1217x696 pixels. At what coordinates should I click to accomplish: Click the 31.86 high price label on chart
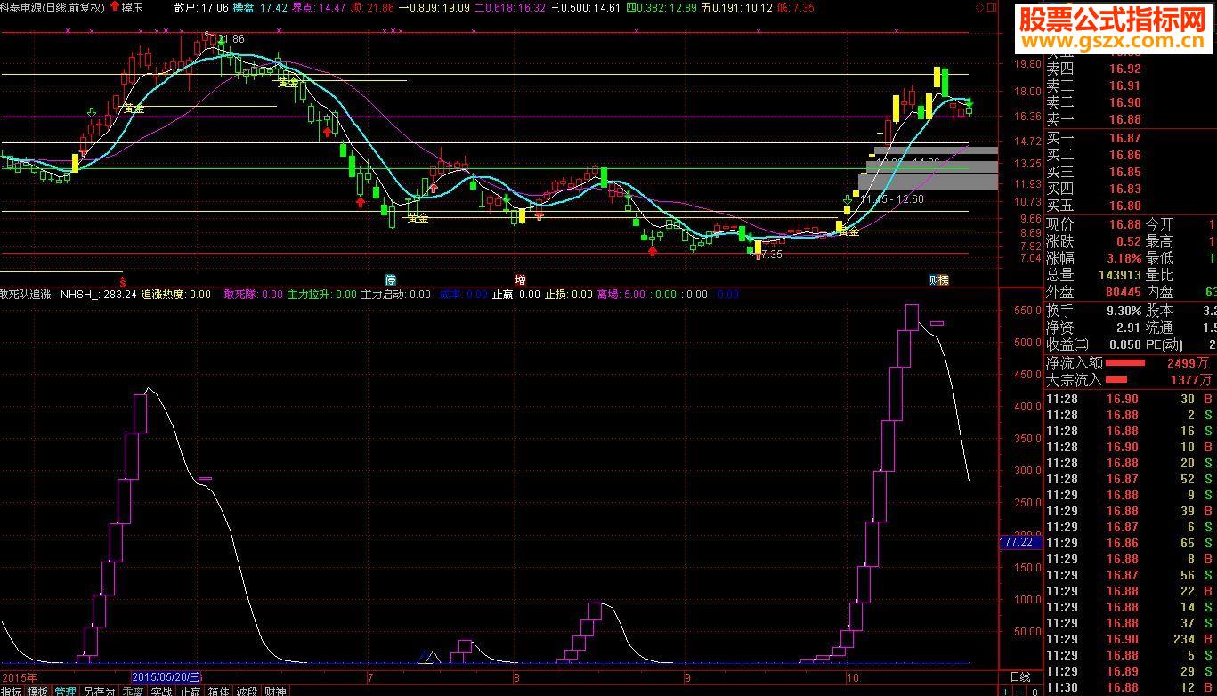[x=230, y=39]
